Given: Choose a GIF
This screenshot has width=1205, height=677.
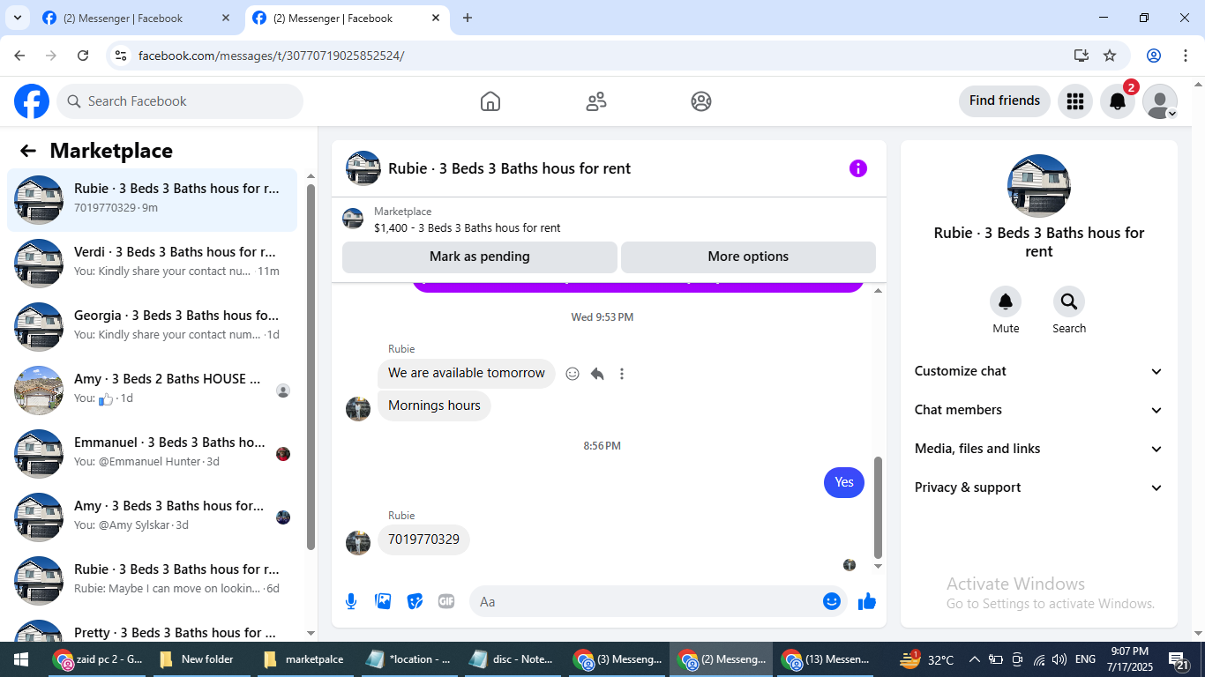Looking at the screenshot, I should click(x=446, y=601).
